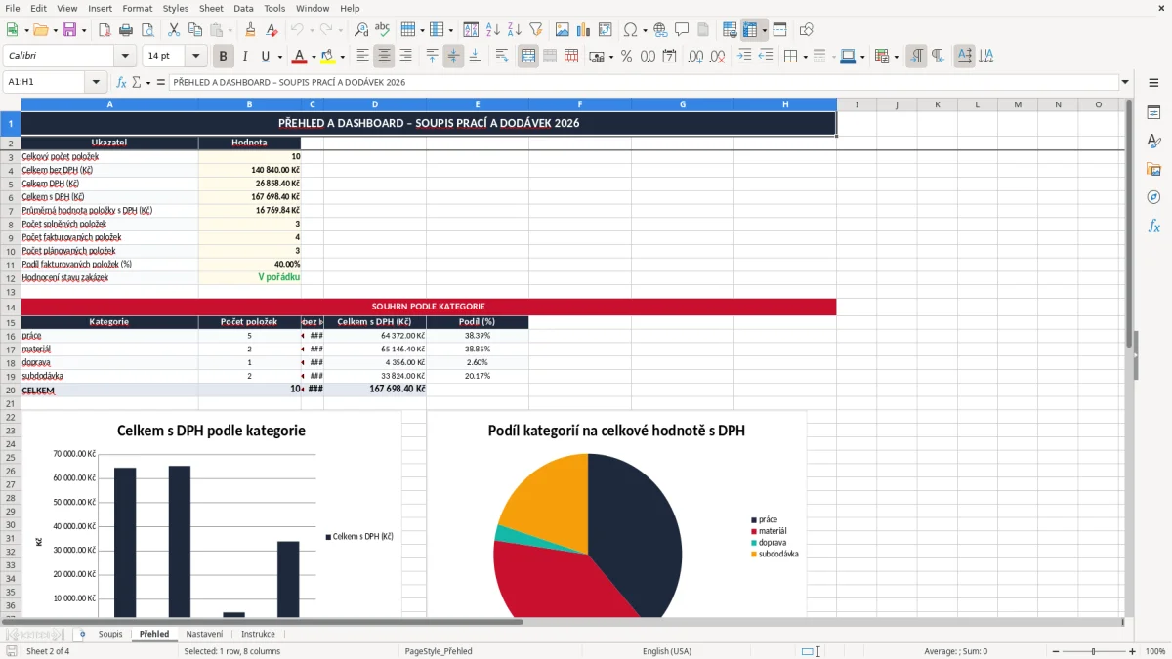Export directly as PDF
This screenshot has width=1172, height=659.
(105, 30)
